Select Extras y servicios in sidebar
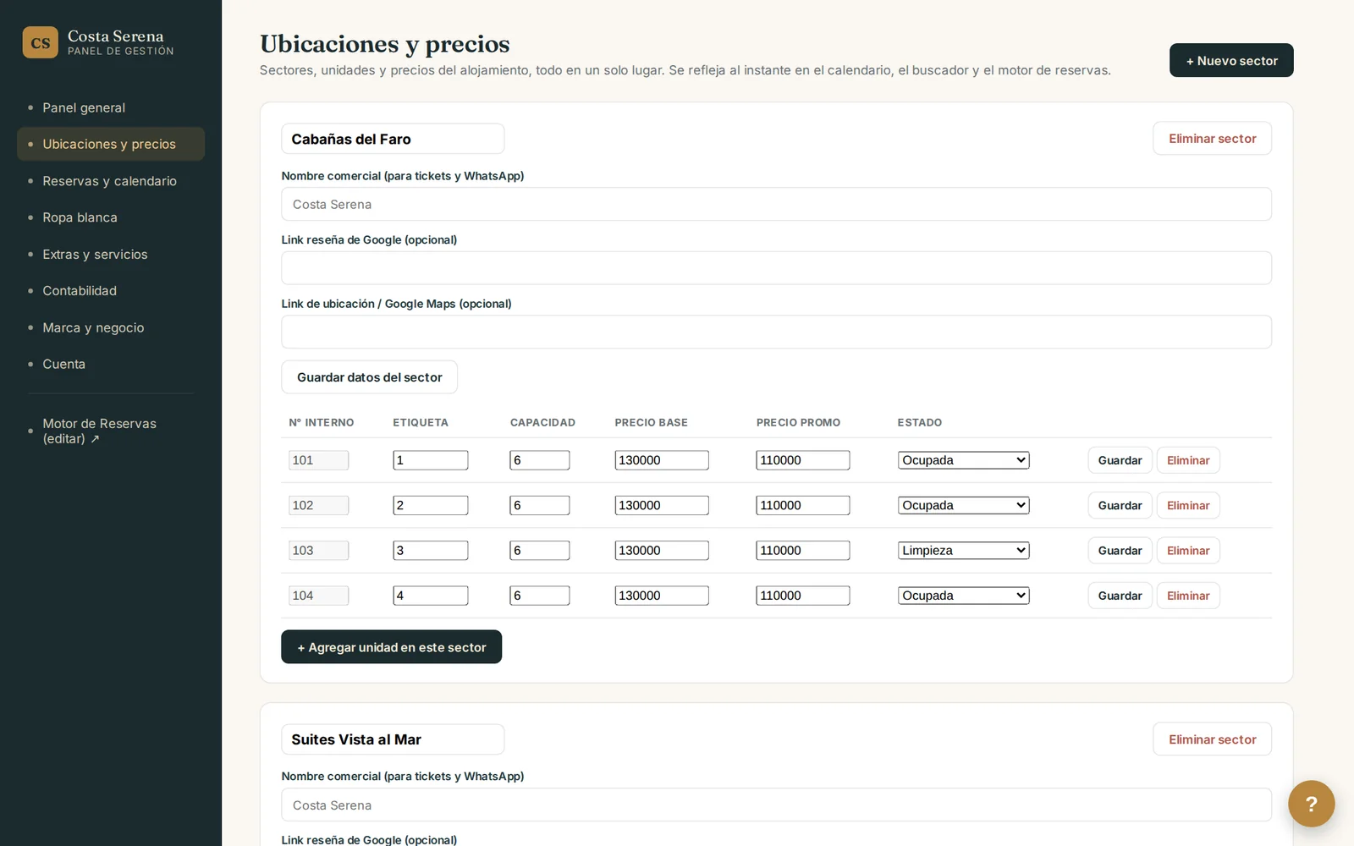This screenshot has width=1354, height=846. point(111,254)
